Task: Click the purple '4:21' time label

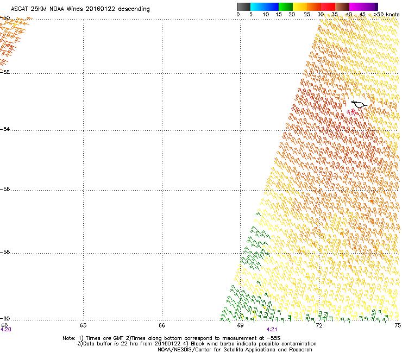Action: pyautogui.click(x=272, y=330)
